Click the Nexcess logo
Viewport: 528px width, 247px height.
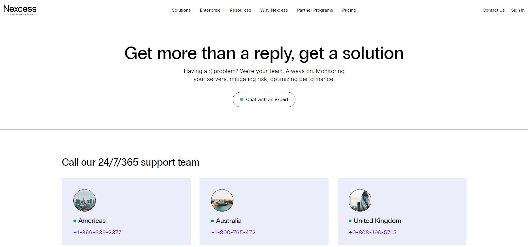tap(20, 9)
